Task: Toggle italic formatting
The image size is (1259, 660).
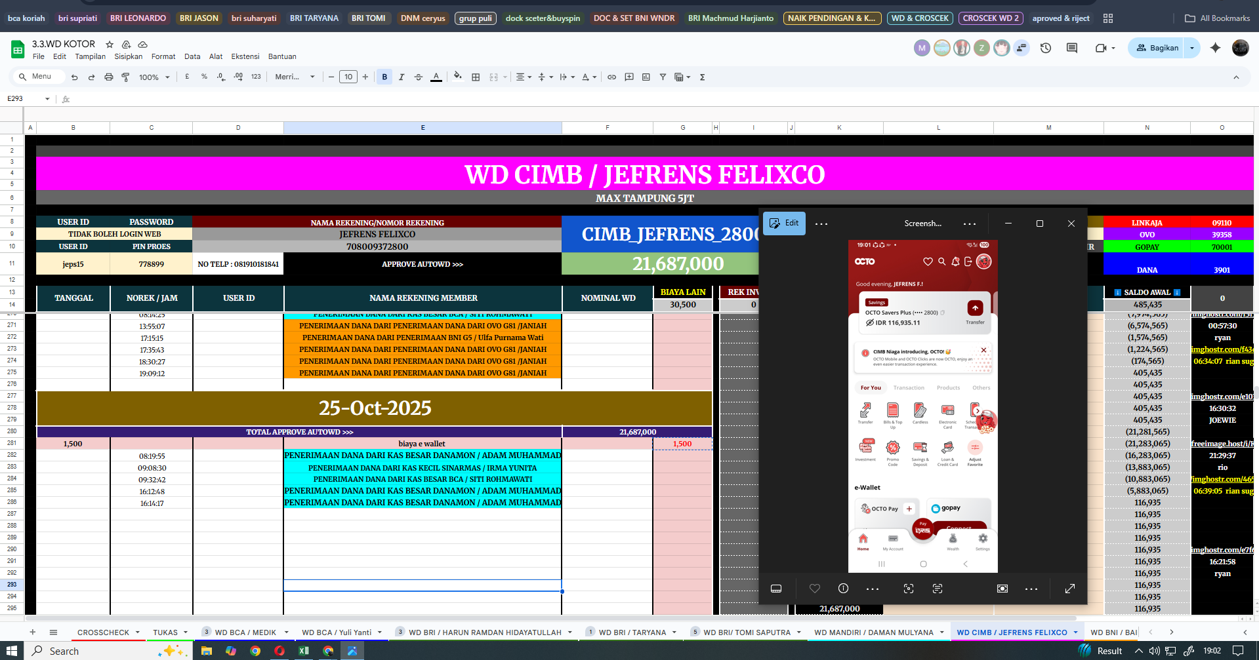Action: click(x=402, y=77)
